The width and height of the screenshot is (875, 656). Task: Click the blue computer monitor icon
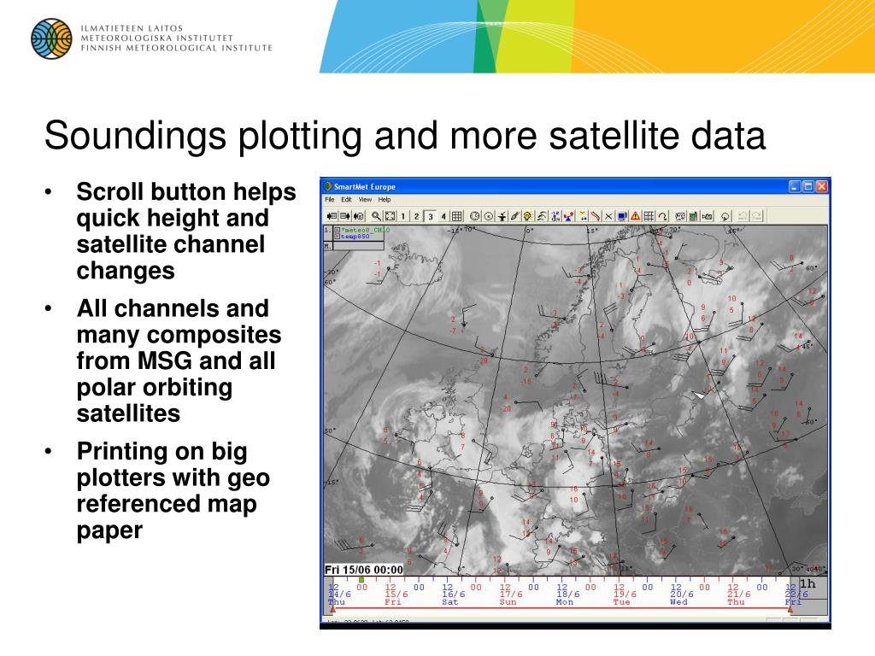[x=622, y=216]
